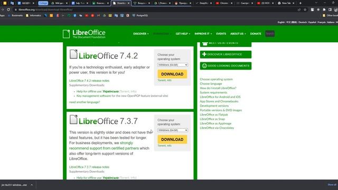This screenshot has width=338, height=190.
Task: Toggle the browser side panel icon
Action: tap(330, 9)
